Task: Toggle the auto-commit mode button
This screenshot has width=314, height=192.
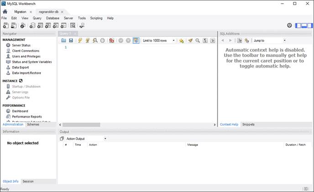Action: click(136, 41)
